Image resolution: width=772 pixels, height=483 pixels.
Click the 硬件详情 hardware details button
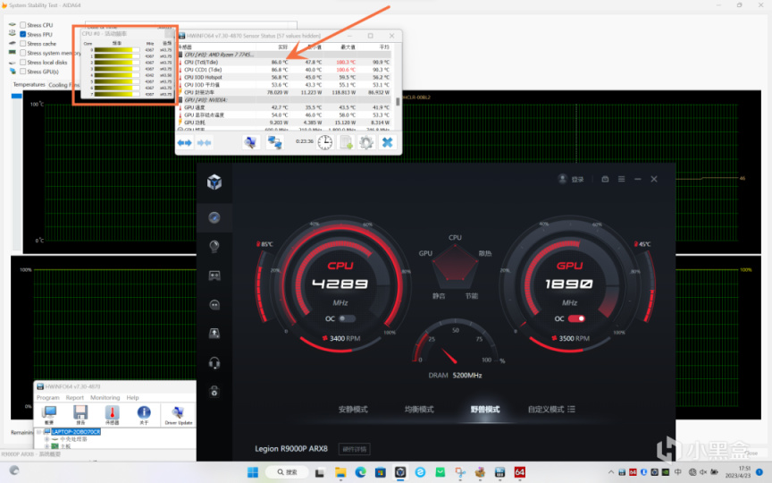tap(355, 449)
